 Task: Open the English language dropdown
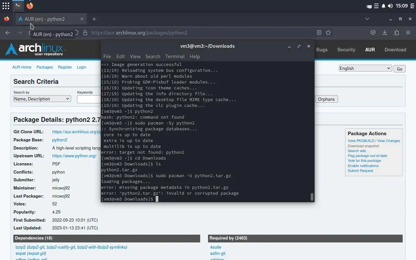coord(365,68)
